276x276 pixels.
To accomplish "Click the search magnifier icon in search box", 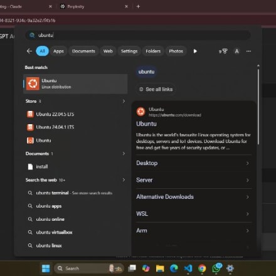I will pos(32,35).
